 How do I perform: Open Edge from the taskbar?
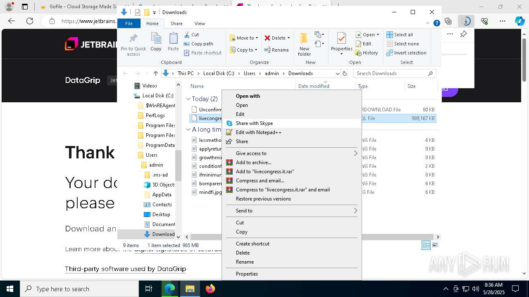tap(170, 289)
